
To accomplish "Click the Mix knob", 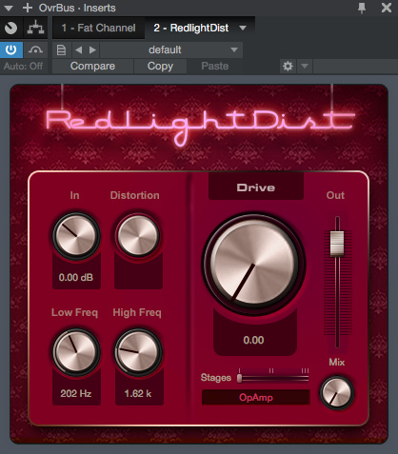I will (337, 393).
